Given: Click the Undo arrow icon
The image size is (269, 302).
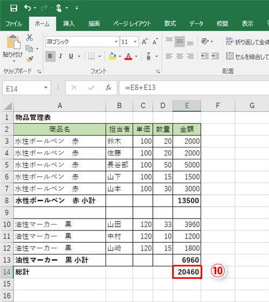Looking at the screenshot, I should tap(28, 8).
